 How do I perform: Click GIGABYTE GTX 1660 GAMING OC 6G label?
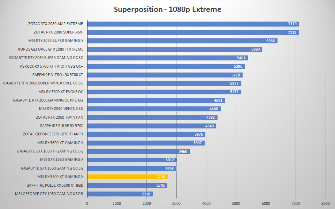tap(52, 168)
